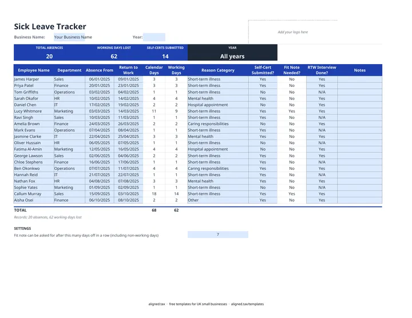Select the 'Mark Evans' employee cell

click(x=34, y=130)
